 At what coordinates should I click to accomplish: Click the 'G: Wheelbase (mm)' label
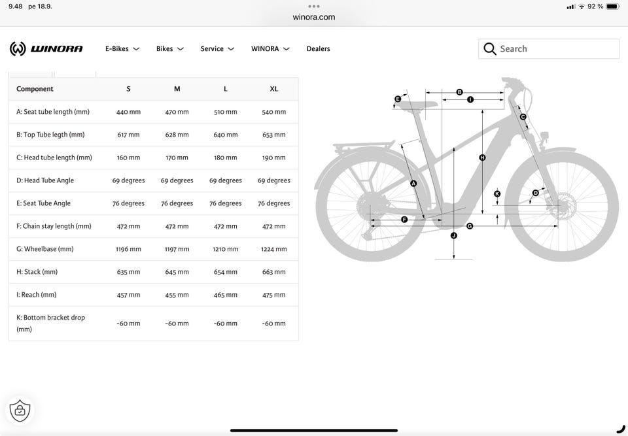[45, 248]
